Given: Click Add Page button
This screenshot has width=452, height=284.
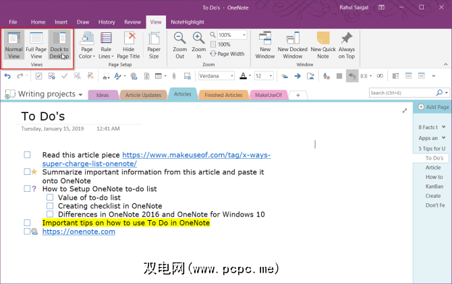Looking at the screenshot, I should (434, 107).
